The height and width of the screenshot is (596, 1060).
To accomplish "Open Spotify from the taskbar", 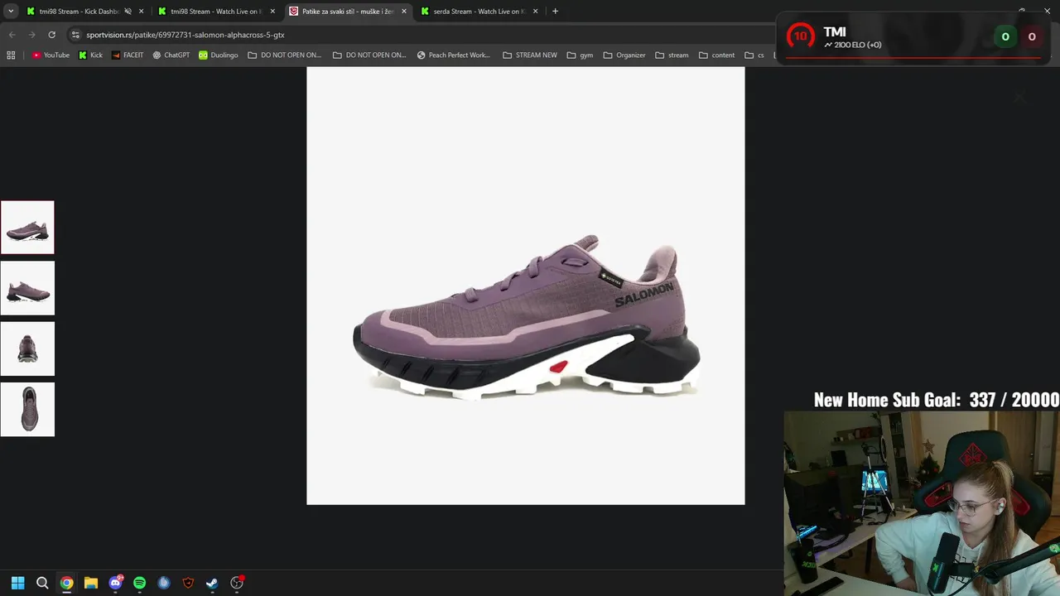I will pos(139,583).
